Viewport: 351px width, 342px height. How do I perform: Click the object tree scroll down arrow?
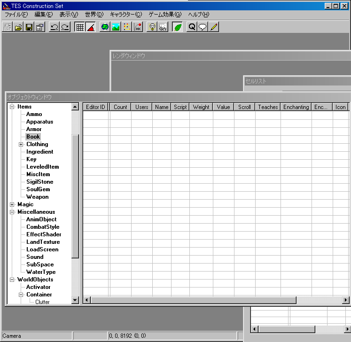click(x=75, y=300)
